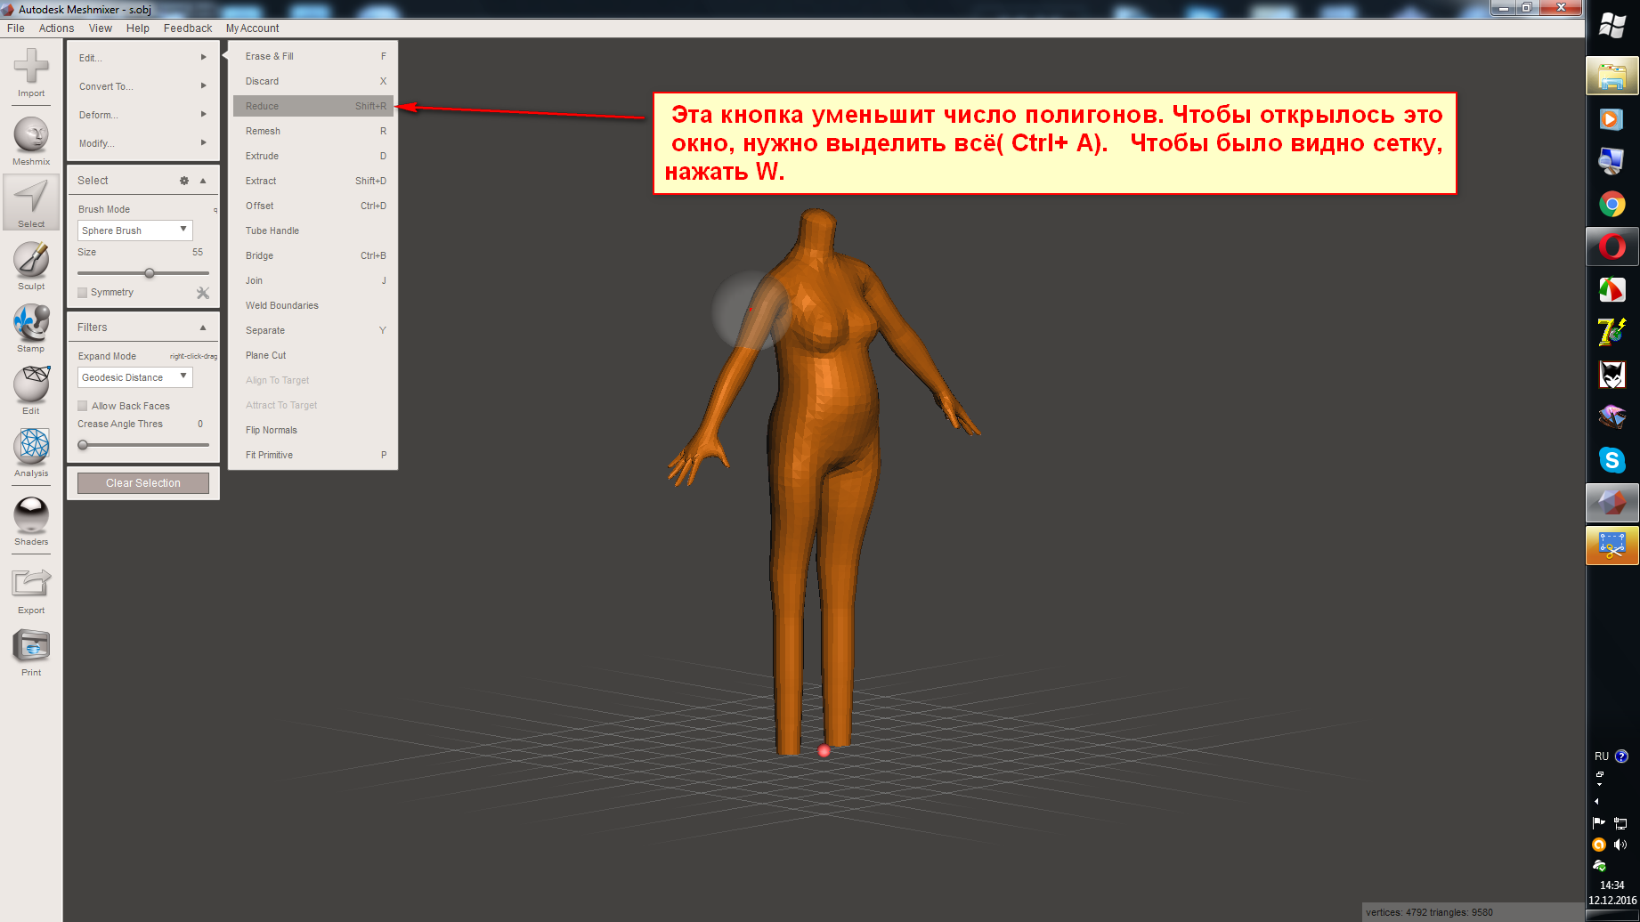Collapse the Filters panel section
The height and width of the screenshot is (922, 1640).
click(203, 328)
